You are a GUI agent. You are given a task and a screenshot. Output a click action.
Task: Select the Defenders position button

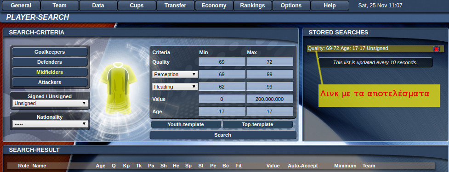[50, 62]
